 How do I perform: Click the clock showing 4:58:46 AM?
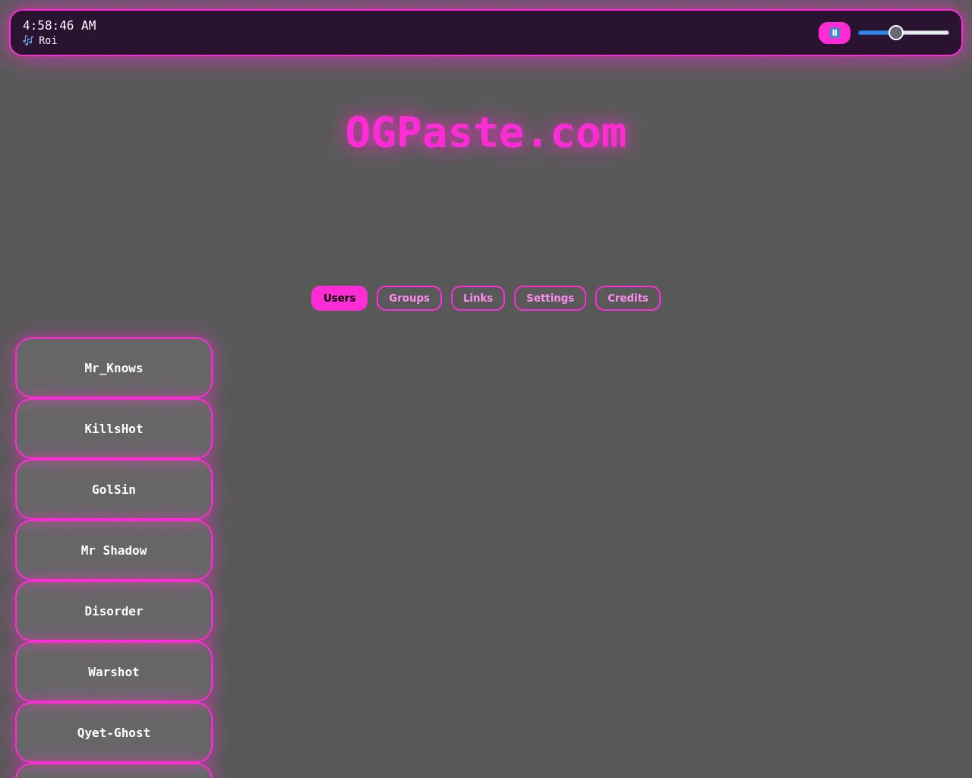pyautogui.click(x=59, y=25)
